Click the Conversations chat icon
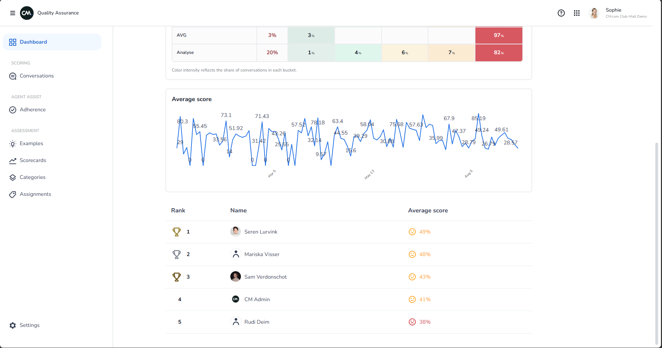The height and width of the screenshot is (348, 662). tap(13, 76)
